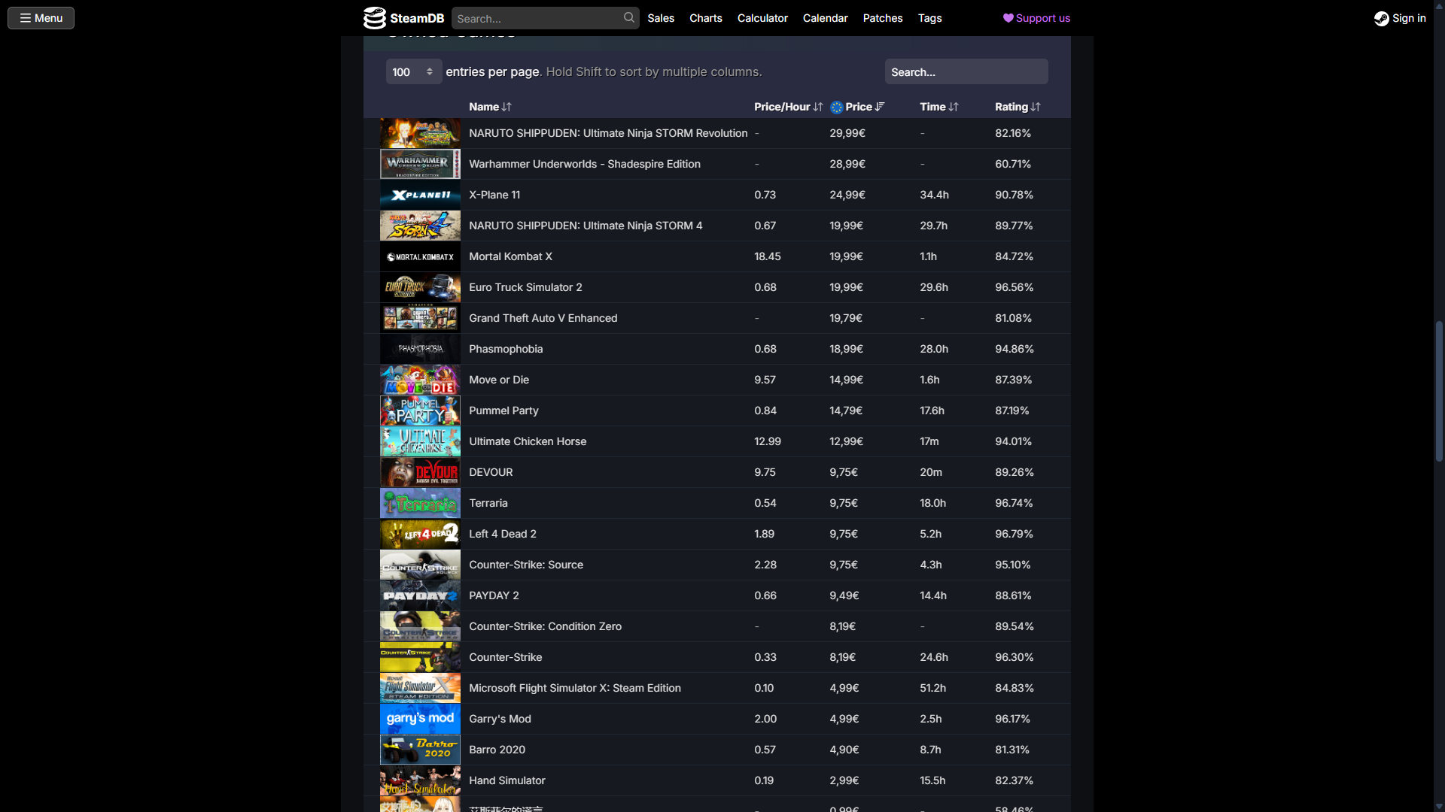1445x812 pixels.
Task: Click the EU currency flag icon by Price
Action: [836, 107]
